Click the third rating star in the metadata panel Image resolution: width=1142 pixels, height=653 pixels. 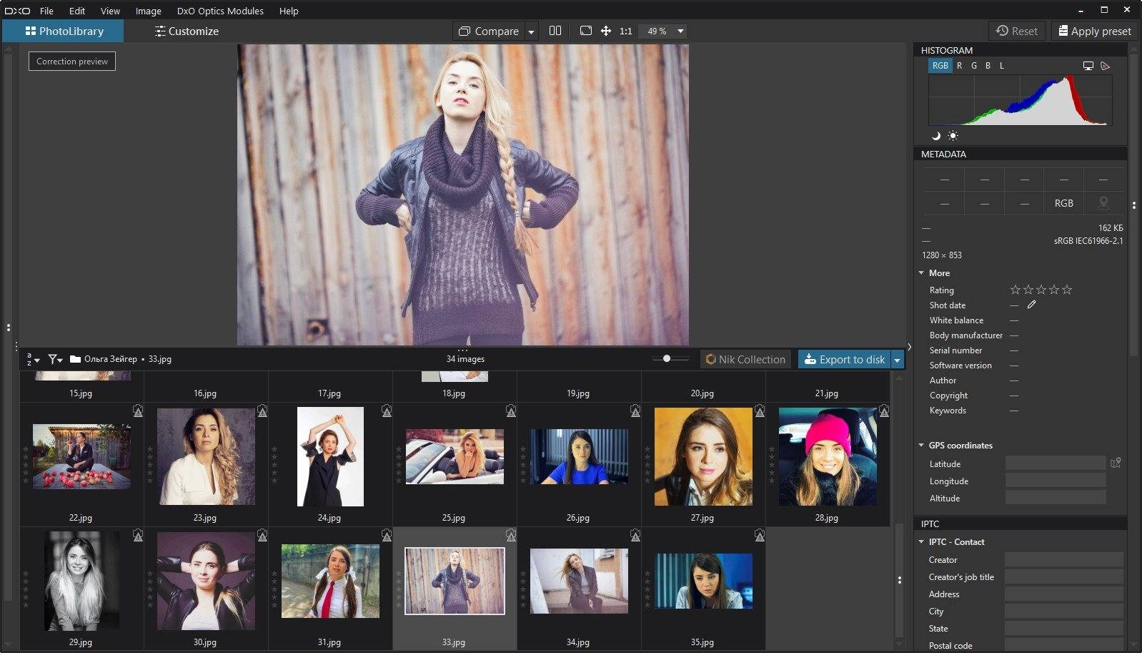pyautogui.click(x=1041, y=290)
